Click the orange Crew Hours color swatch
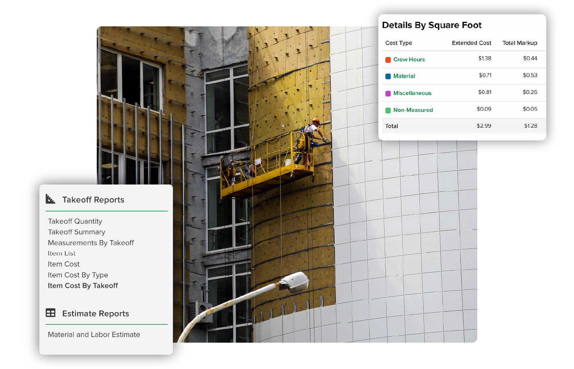The height and width of the screenshot is (369, 574). (388, 60)
